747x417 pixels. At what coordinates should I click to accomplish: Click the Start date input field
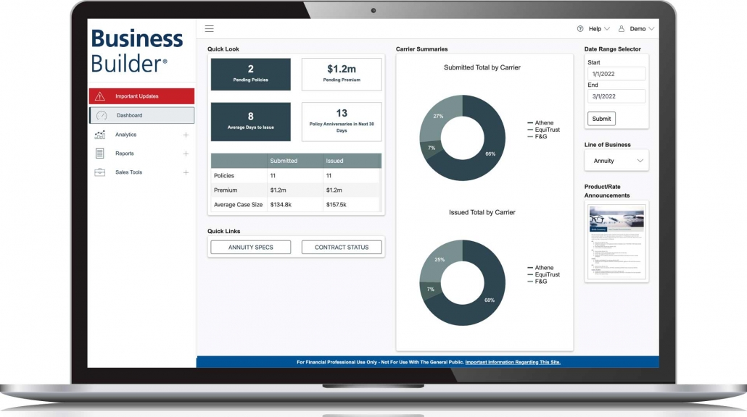[616, 73]
